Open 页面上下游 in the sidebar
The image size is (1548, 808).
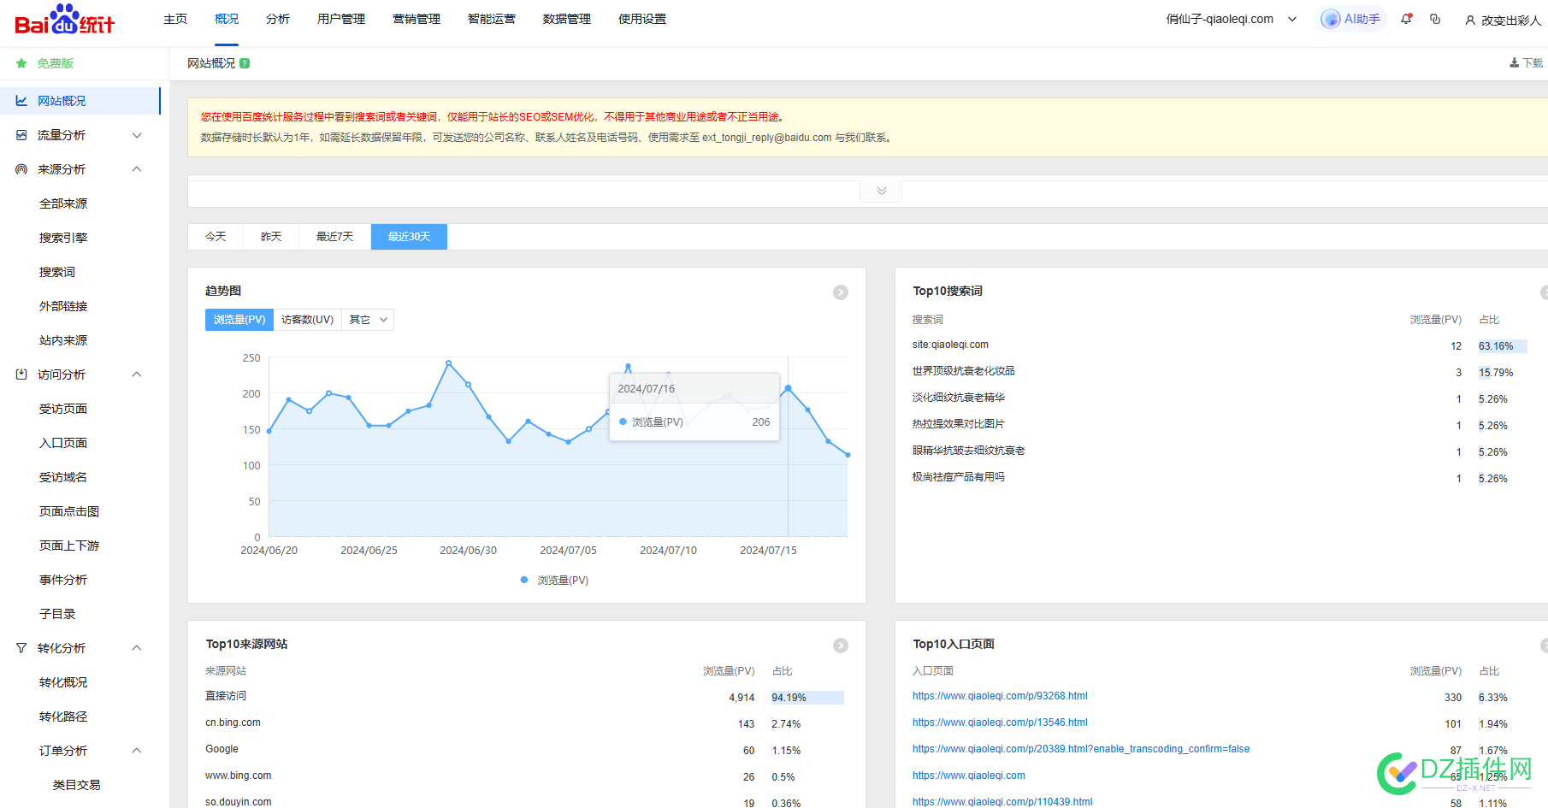click(x=69, y=546)
